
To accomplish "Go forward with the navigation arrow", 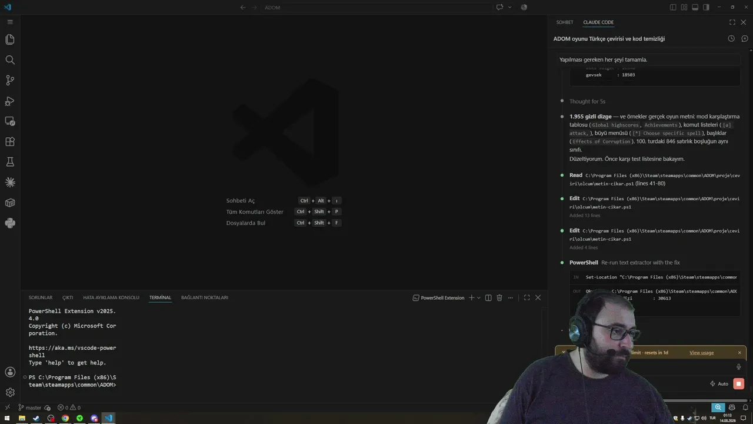I will pos(255,8).
